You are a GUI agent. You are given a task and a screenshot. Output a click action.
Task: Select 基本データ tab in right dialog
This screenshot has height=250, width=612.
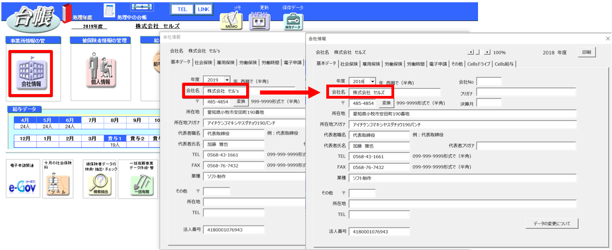coord(326,64)
